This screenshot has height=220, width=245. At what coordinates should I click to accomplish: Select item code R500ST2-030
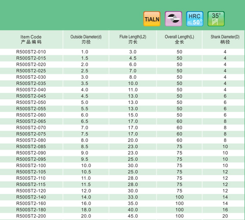point(31,77)
